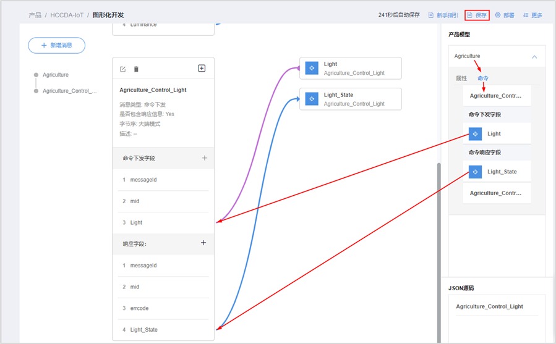
Task: Click the trash delete icon on the message card
Action: coord(136,69)
